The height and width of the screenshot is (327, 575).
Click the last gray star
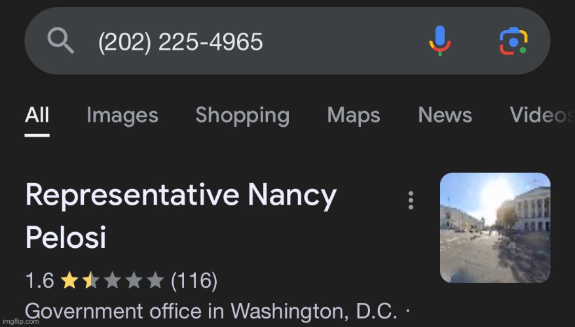pyautogui.click(x=155, y=281)
